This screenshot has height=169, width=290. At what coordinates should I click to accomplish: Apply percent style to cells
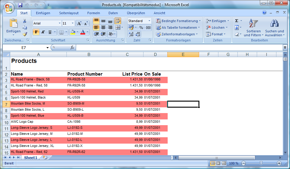[x=141, y=28]
